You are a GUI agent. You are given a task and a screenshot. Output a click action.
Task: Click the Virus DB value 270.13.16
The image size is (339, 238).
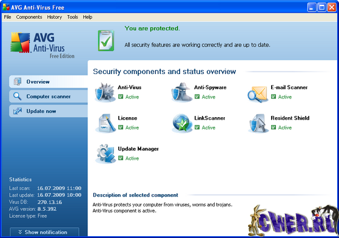point(50,202)
